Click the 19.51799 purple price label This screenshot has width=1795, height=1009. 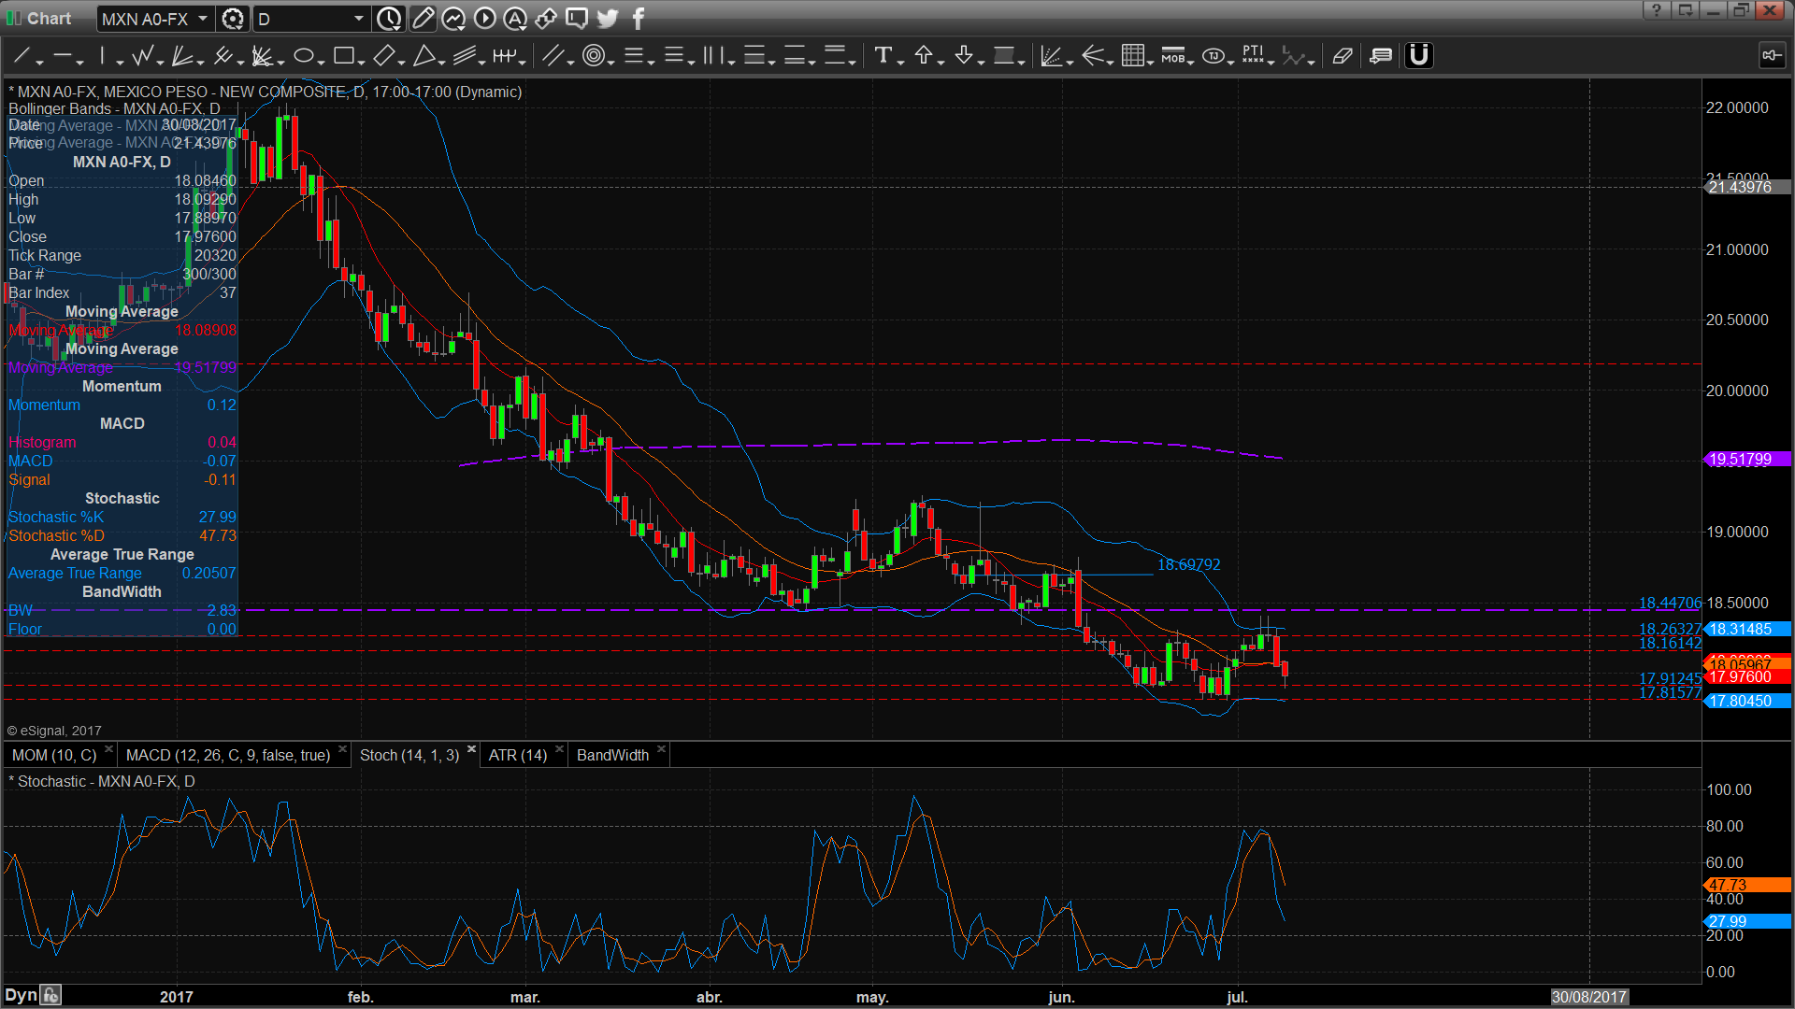tap(1747, 460)
